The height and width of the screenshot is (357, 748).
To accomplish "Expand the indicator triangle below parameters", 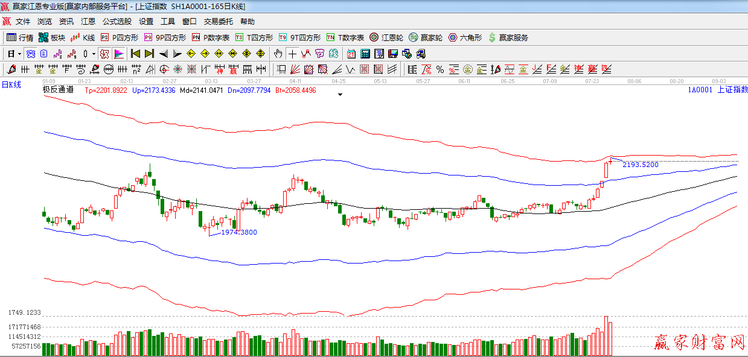I will point(340,95).
